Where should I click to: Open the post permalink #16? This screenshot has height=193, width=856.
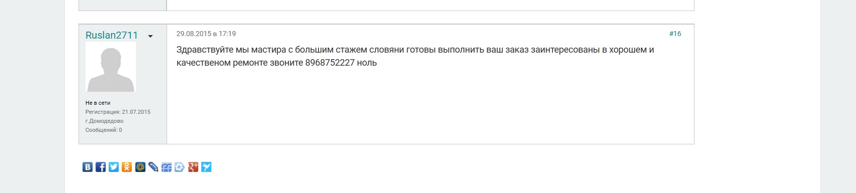pyautogui.click(x=675, y=34)
